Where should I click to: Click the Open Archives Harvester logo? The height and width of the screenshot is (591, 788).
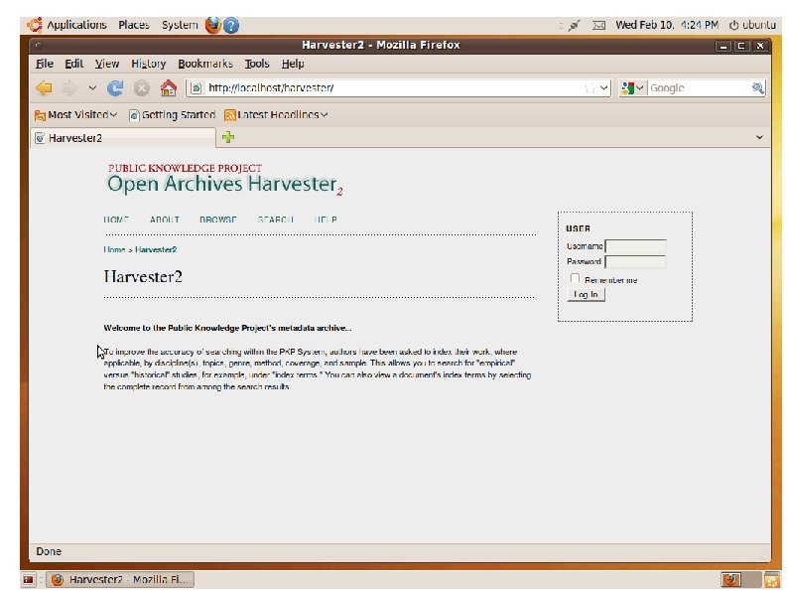224,180
